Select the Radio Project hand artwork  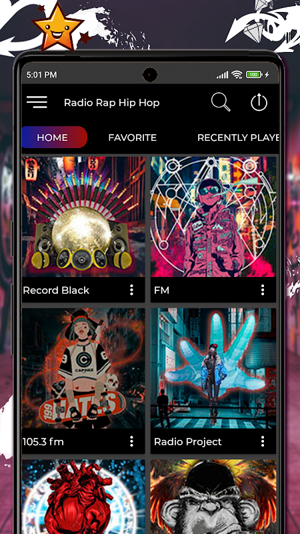[213, 368]
